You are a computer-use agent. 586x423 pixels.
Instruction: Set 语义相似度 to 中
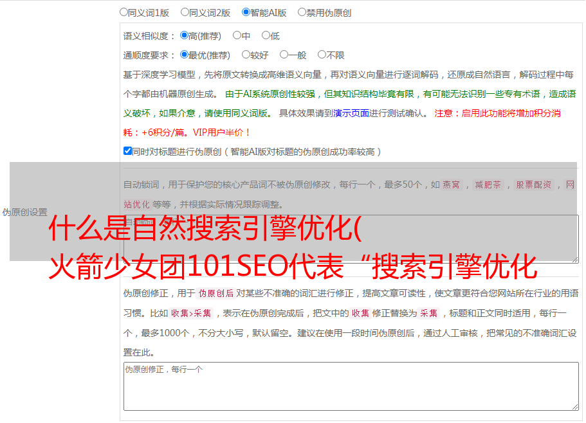[x=237, y=35]
